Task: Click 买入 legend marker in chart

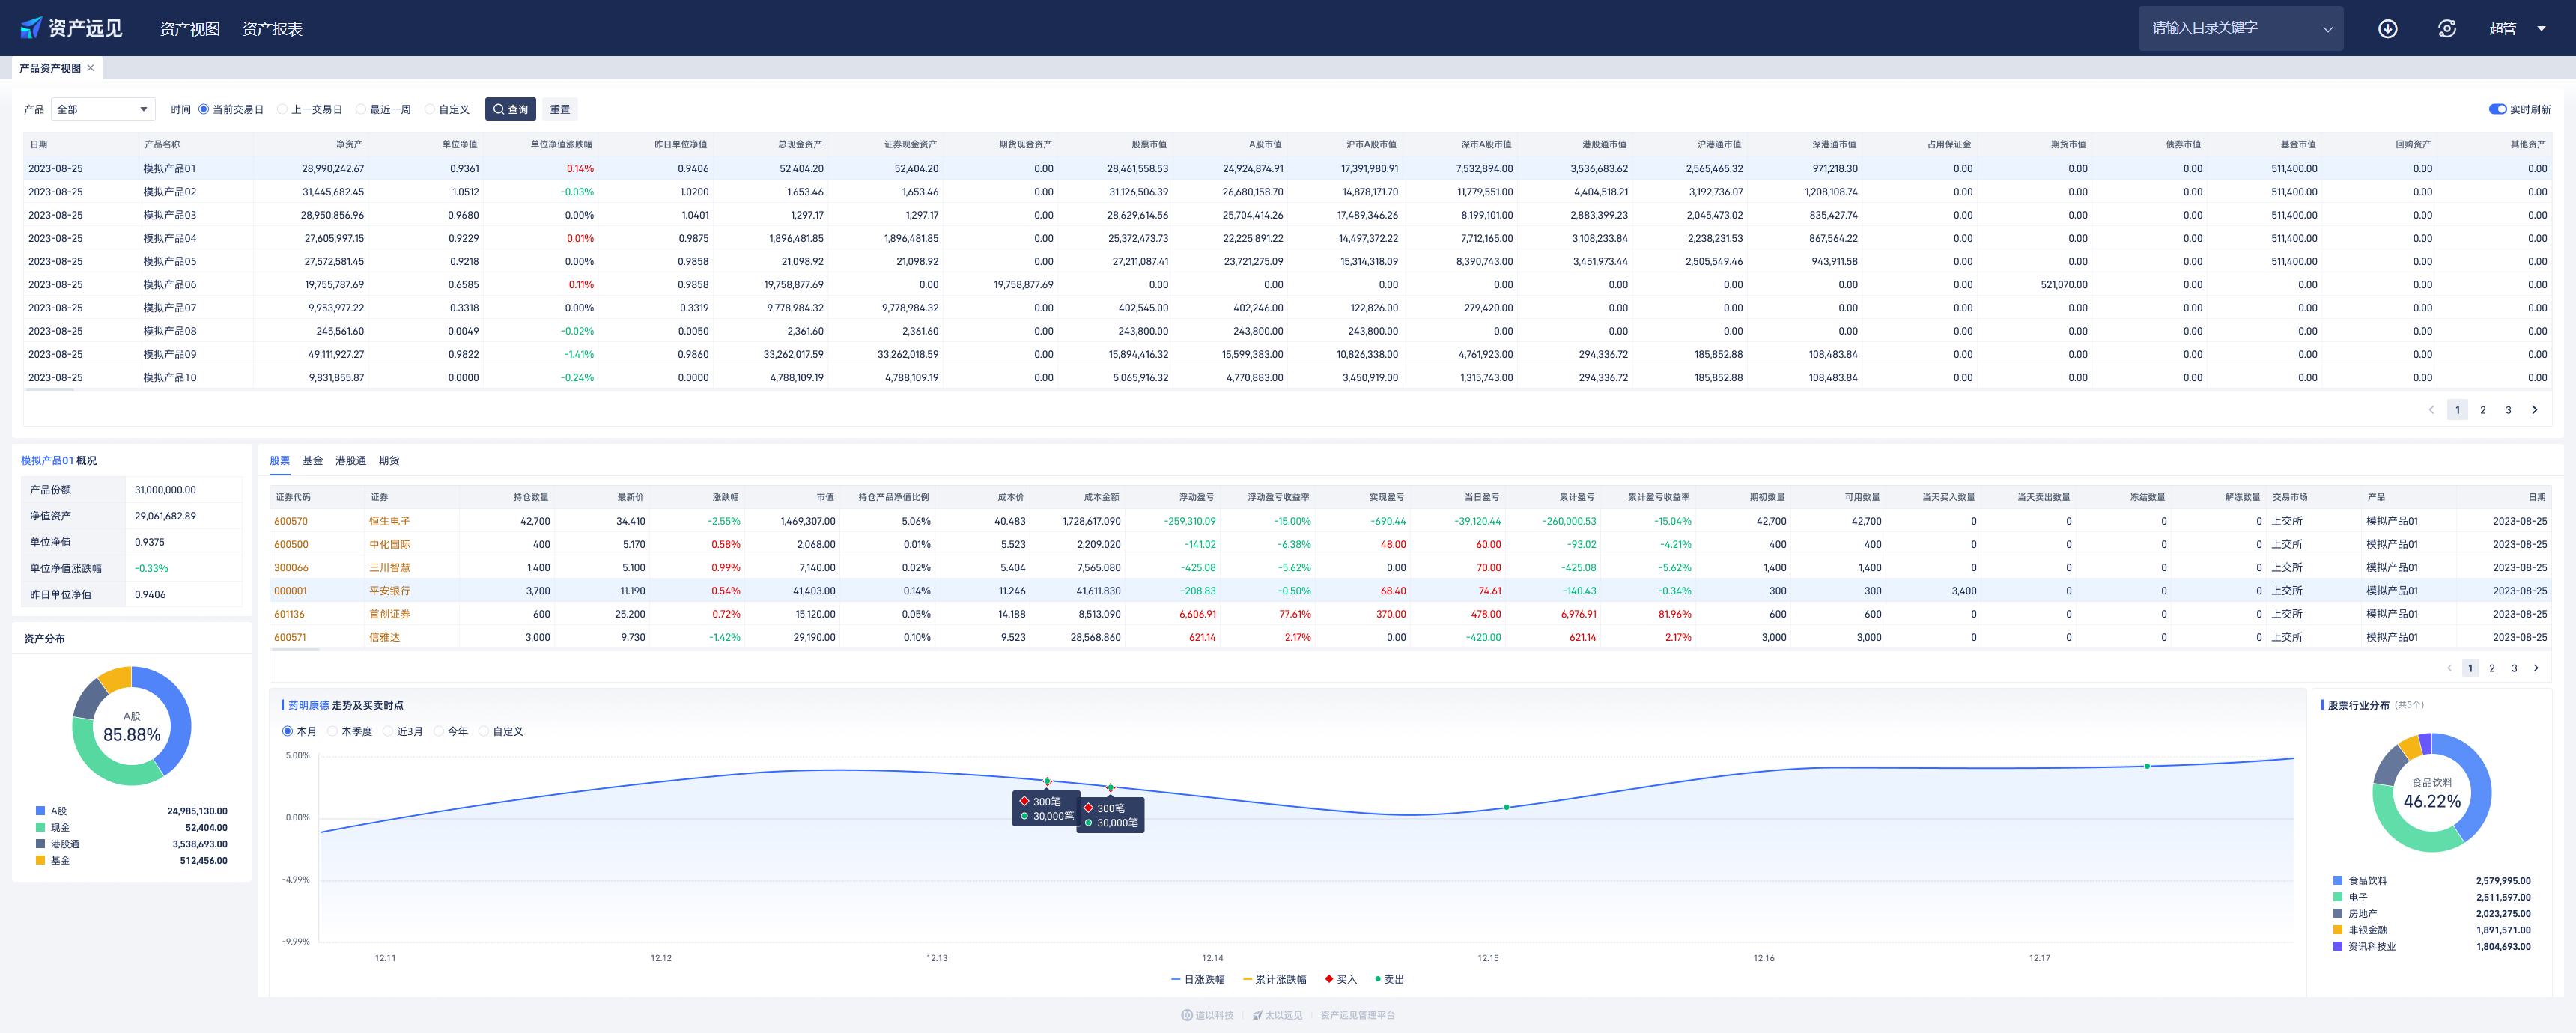Action: [x=1328, y=979]
